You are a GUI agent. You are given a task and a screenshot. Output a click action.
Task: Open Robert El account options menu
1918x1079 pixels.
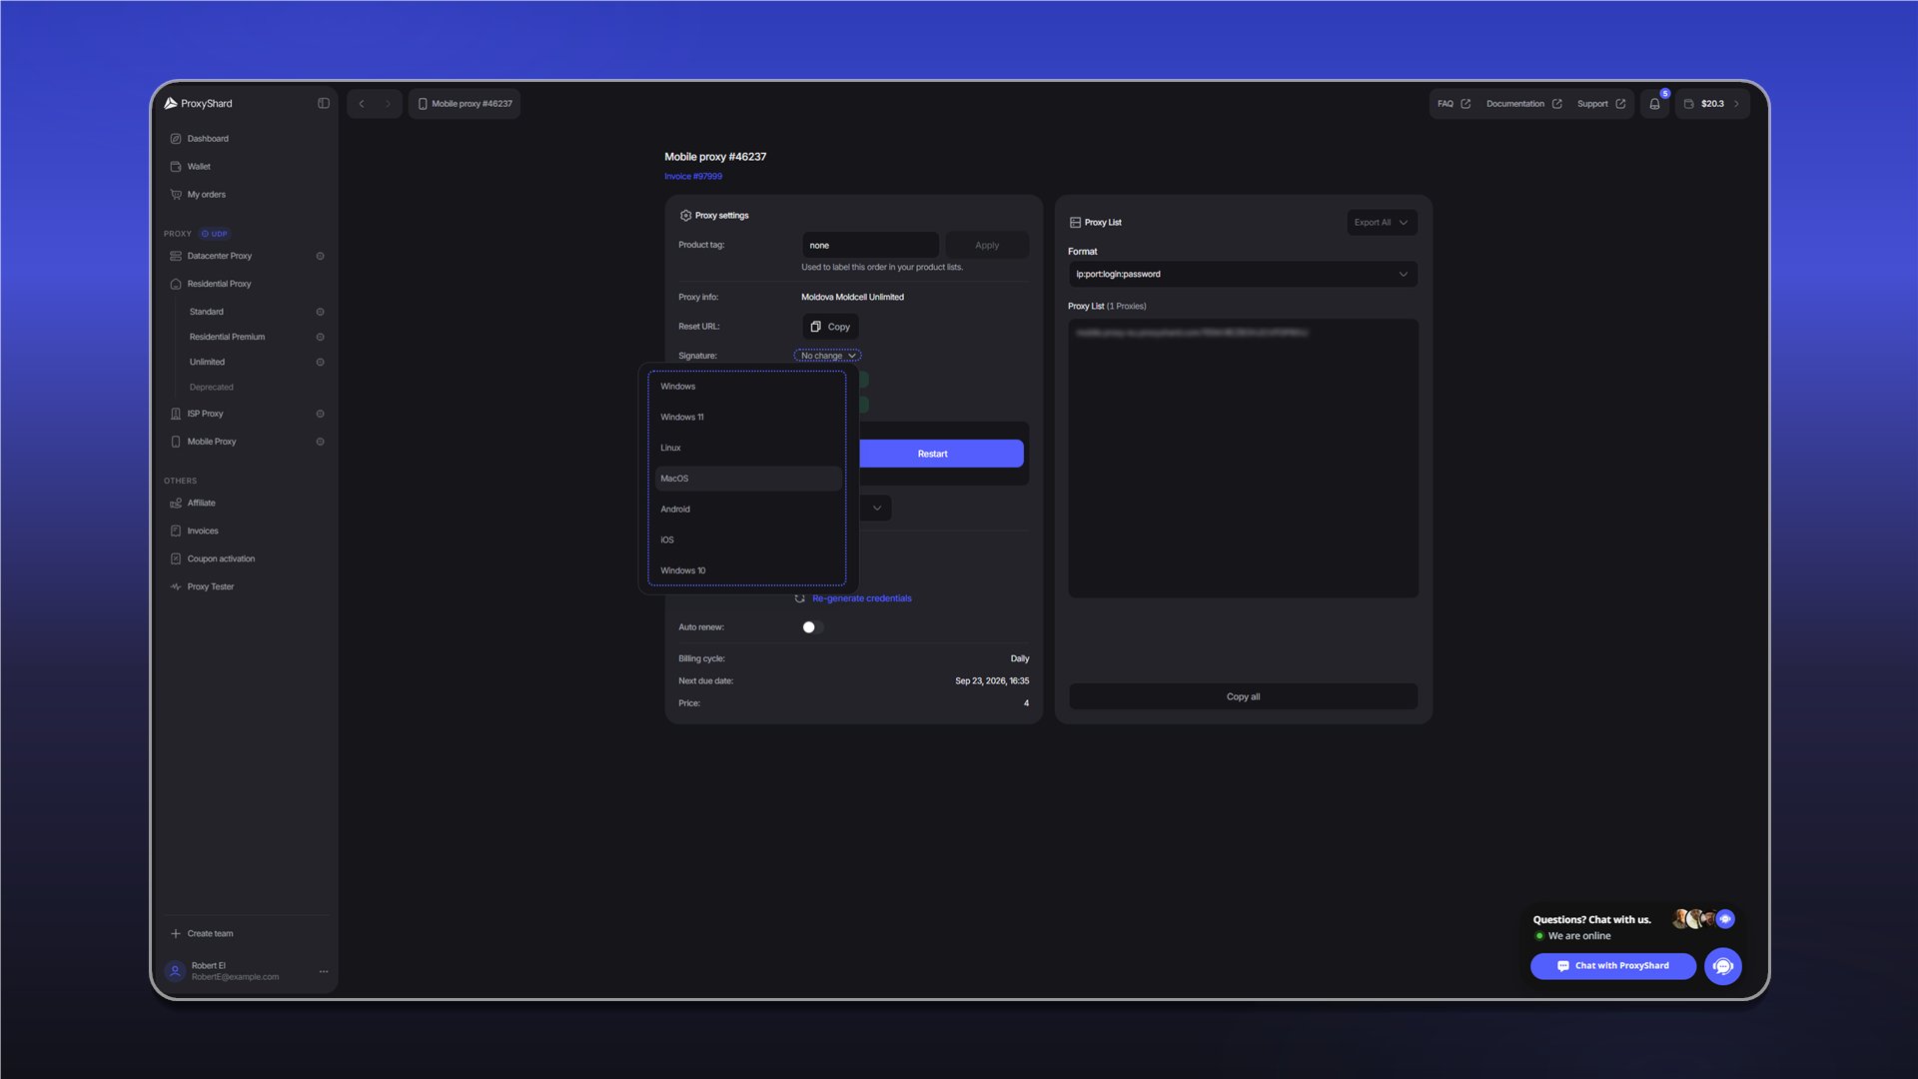point(324,971)
